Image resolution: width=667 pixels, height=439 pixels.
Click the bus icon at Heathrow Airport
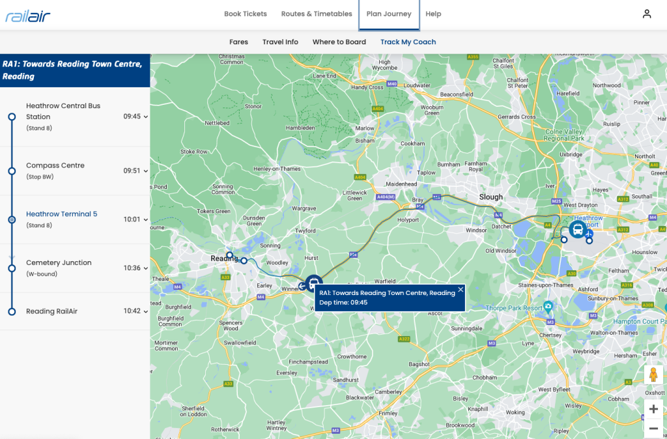coord(577,229)
